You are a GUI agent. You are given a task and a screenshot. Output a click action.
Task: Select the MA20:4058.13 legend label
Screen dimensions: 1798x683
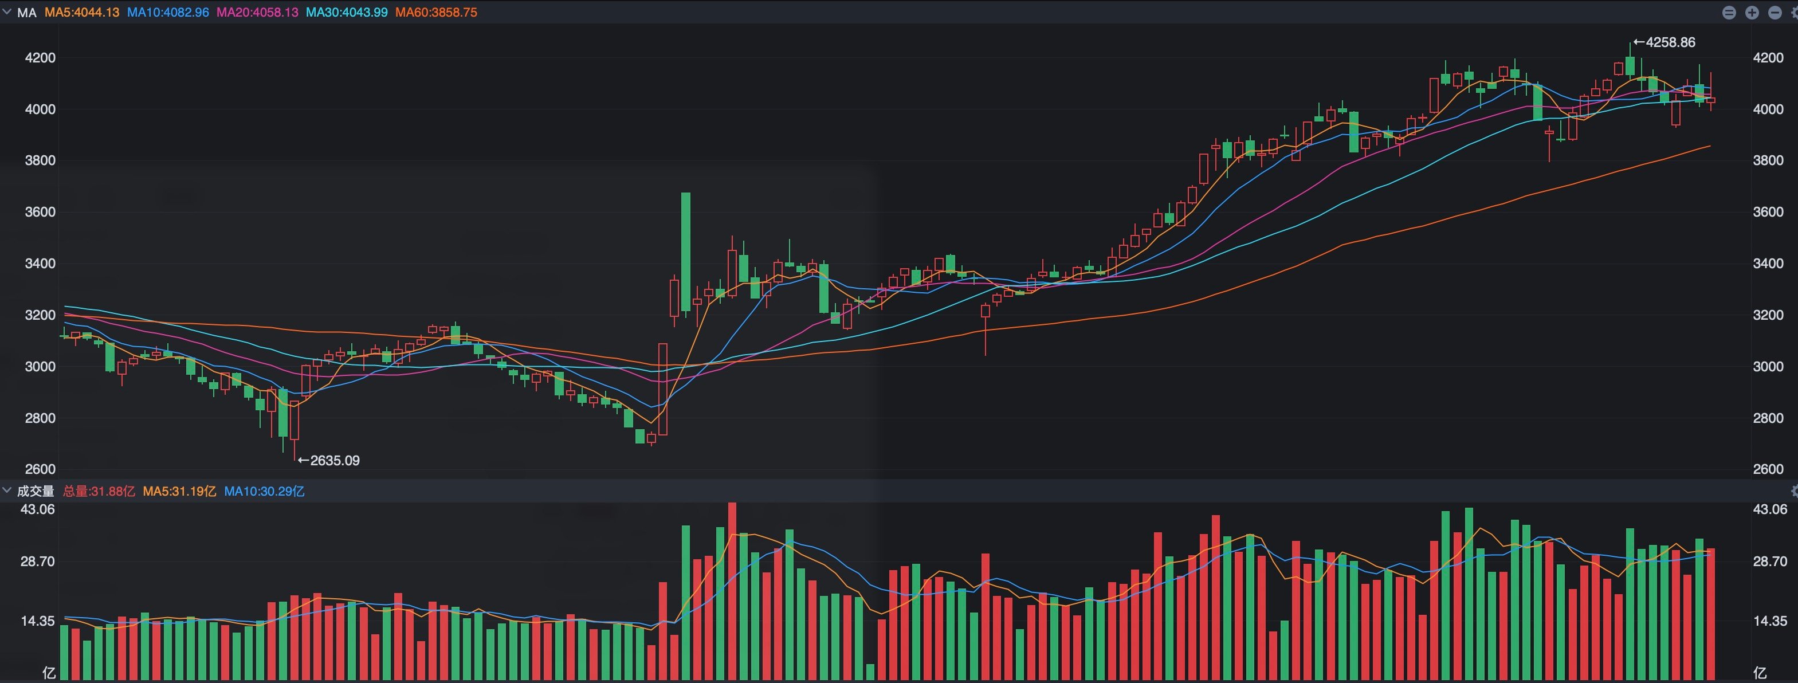pos(257,13)
